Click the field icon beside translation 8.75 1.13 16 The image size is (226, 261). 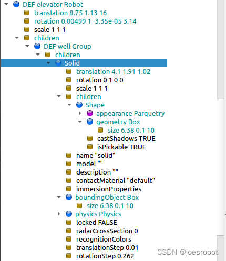point(27,13)
